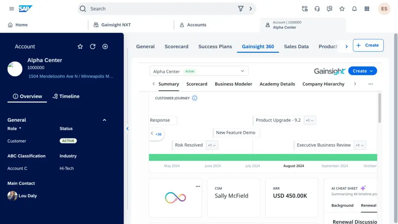Click the notifications bell icon
Screen dimensions: 398x224
tap(354, 9)
